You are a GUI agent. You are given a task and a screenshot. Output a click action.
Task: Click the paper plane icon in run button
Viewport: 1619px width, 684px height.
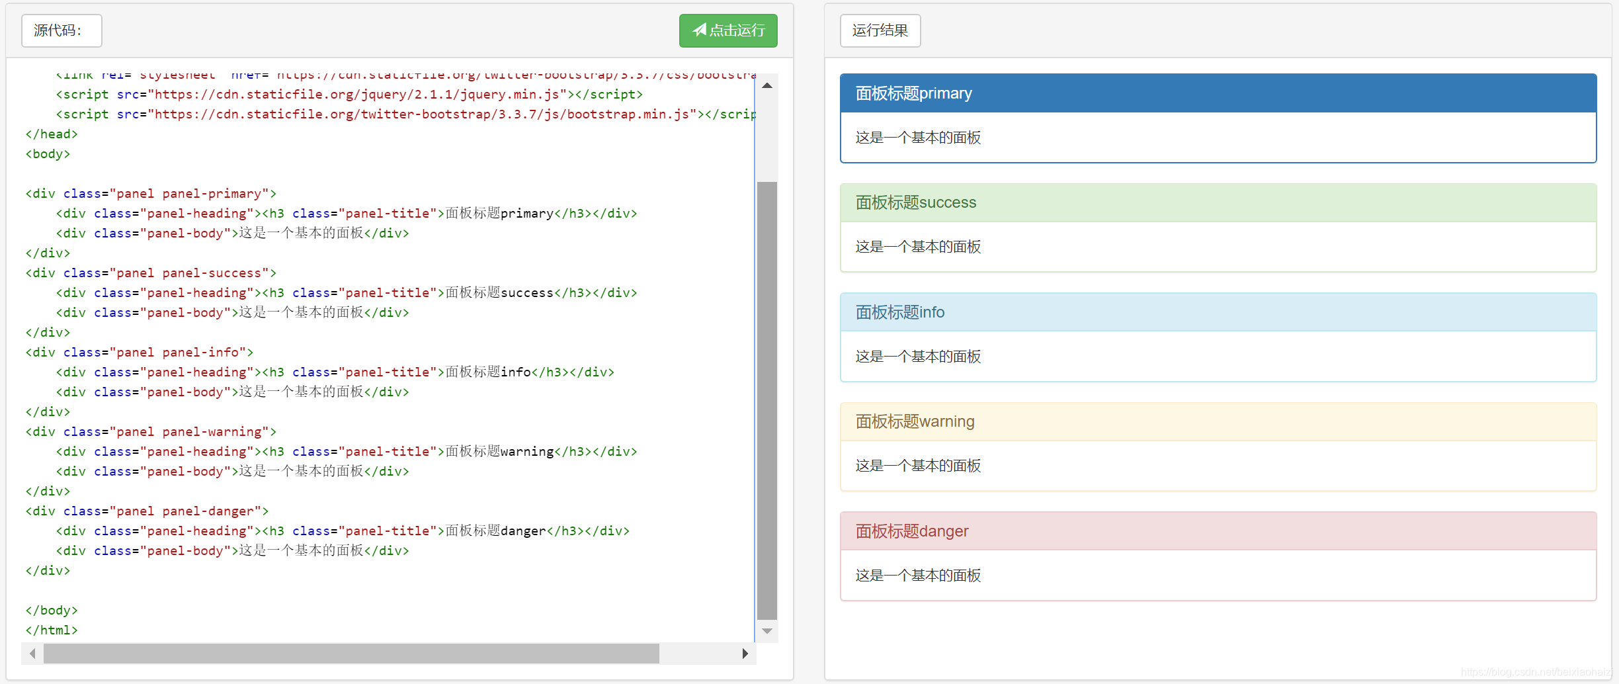pyautogui.click(x=699, y=30)
